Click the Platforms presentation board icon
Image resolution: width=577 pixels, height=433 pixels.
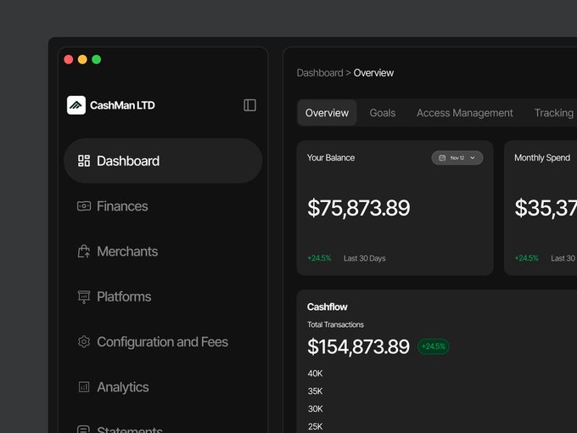coord(84,297)
